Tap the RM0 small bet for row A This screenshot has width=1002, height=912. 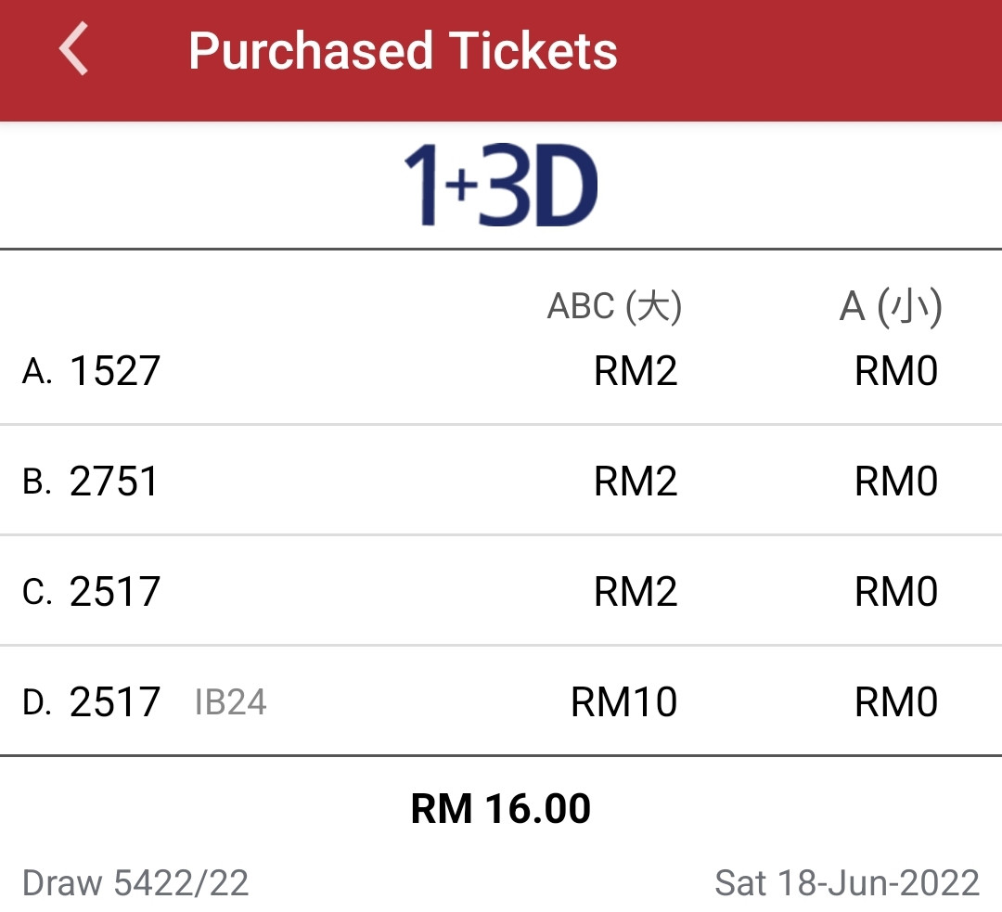pyautogui.click(x=896, y=371)
